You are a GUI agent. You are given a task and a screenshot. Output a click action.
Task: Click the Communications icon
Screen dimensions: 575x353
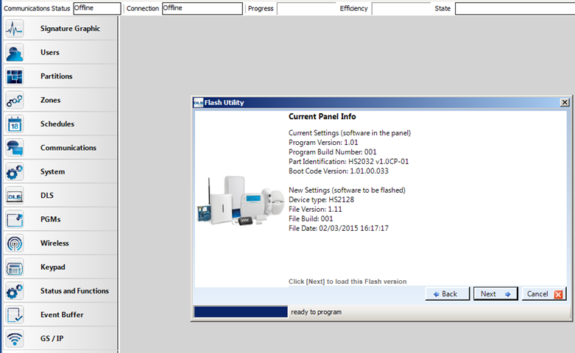[x=15, y=148]
